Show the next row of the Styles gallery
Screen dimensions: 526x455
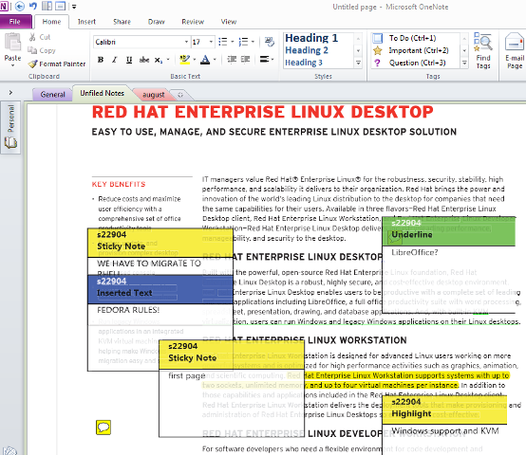click(x=359, y=50)
